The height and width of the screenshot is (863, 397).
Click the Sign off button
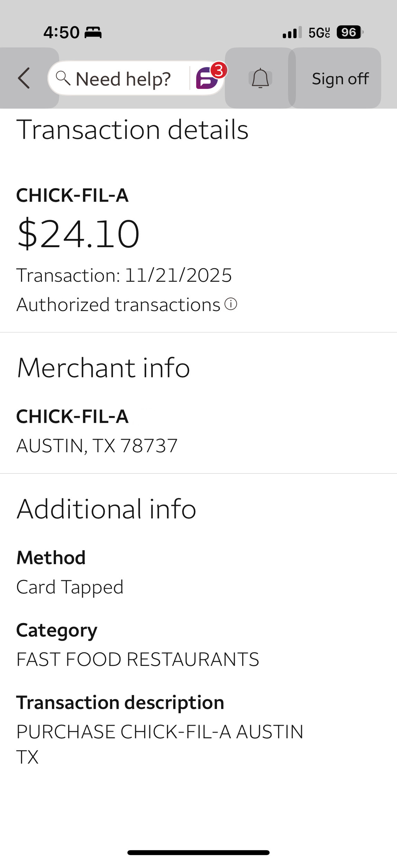pyautogui.click(x=340, y=79)
